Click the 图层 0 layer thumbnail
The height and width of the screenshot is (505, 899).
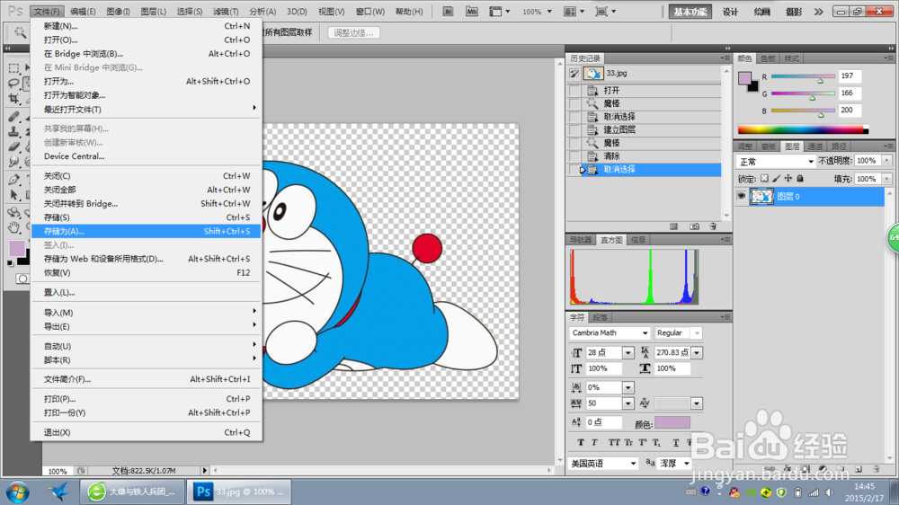761,197
